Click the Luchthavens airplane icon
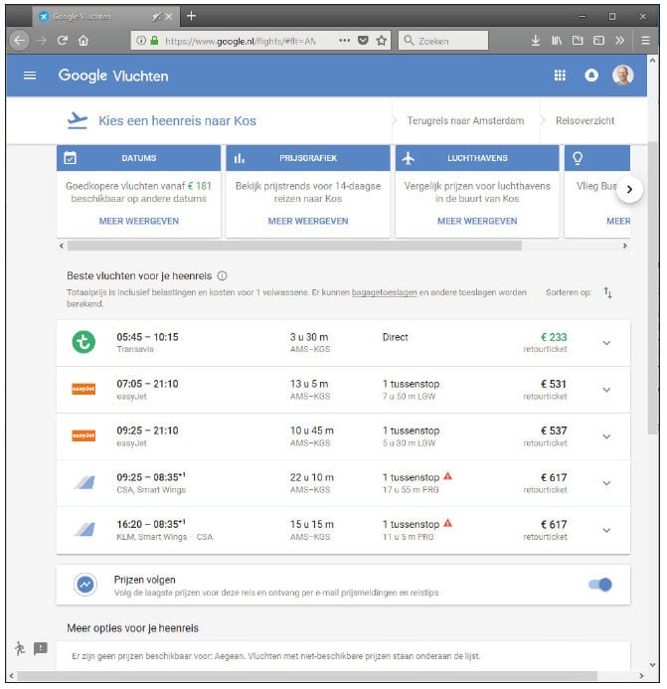Screen dimensions: 667x689 (x=409, y=158)
